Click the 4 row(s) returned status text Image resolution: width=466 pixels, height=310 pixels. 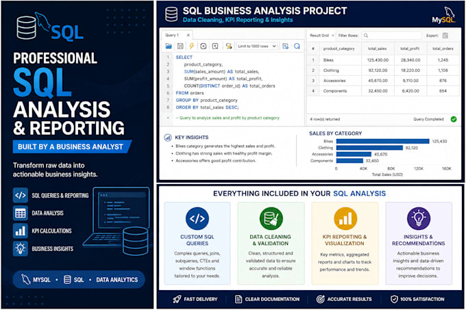point(325,119)
